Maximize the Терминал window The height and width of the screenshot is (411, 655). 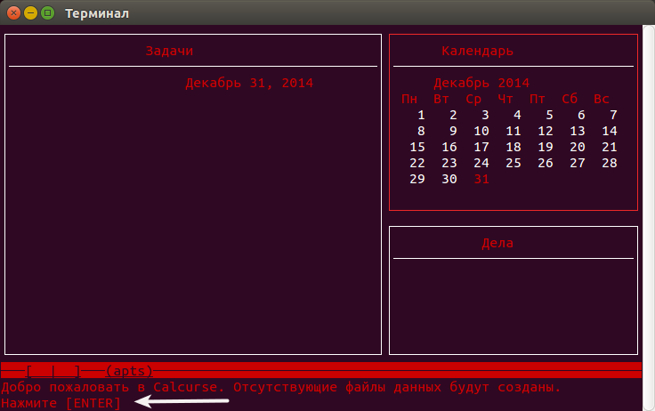(x=48, y=13)
